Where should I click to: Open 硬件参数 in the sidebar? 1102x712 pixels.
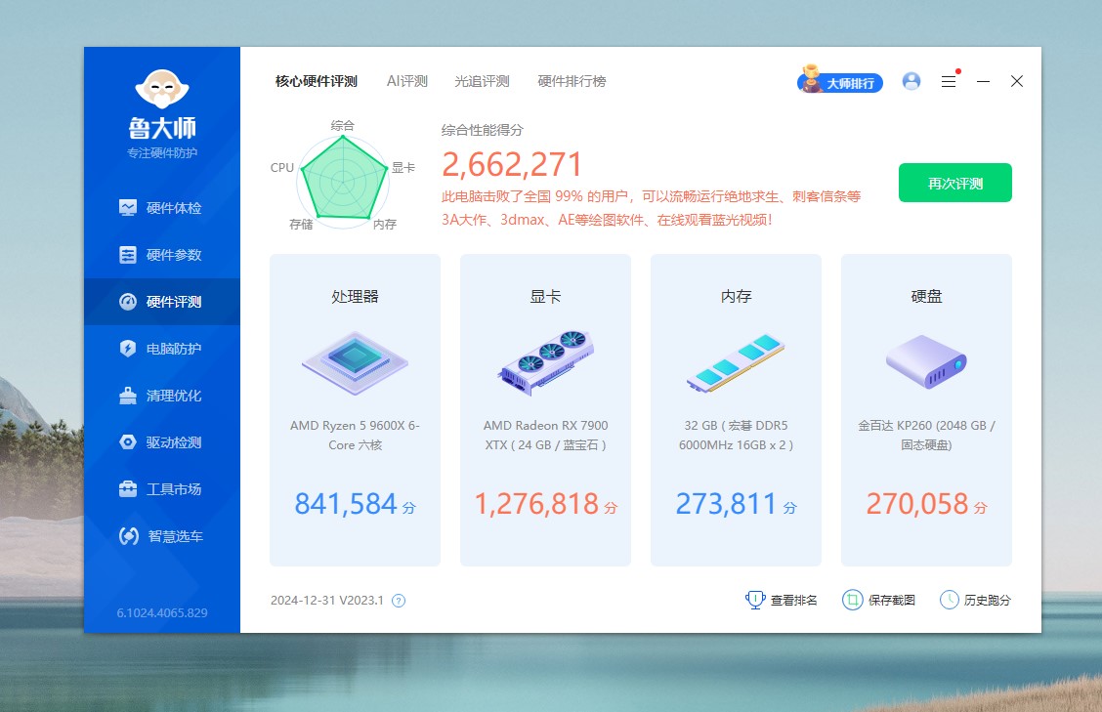161,255
